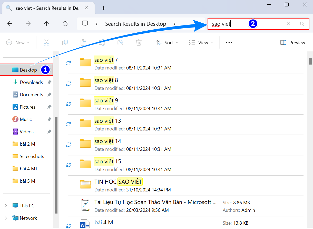Click the results list vertical scrollbar

pyautogui.click(x=310, y=61)
